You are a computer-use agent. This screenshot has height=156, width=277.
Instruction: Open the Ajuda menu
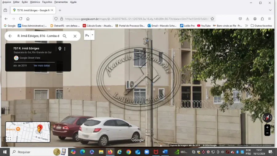click(73, 2)
